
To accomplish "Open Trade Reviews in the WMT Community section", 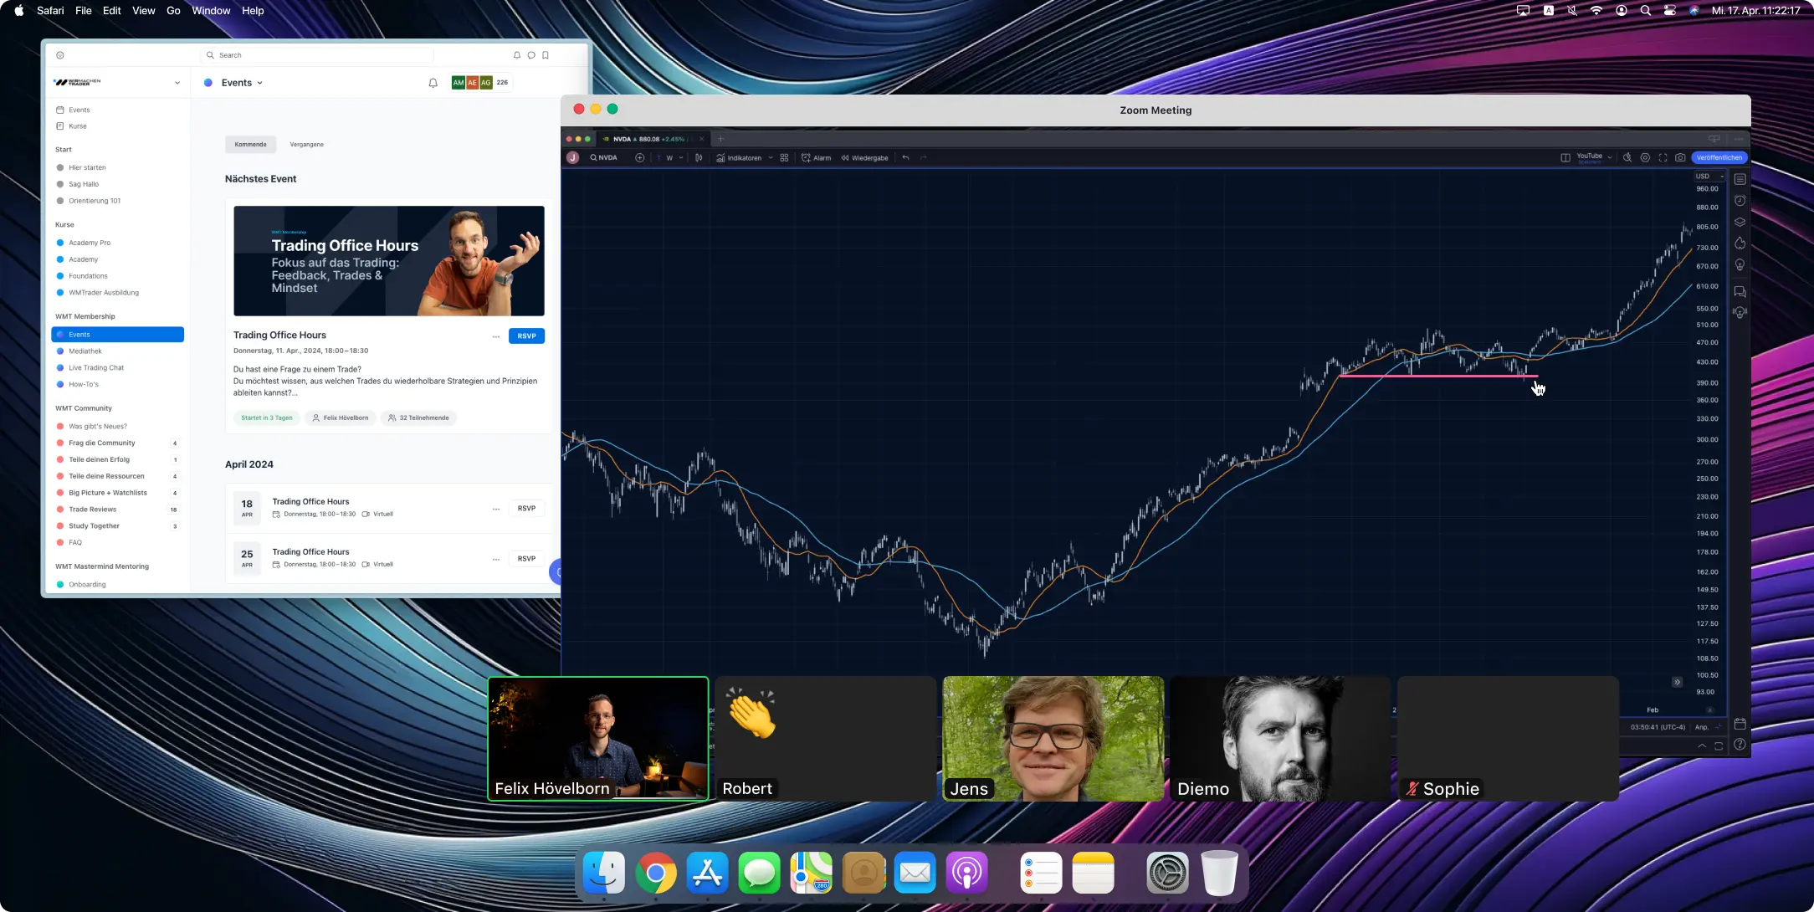I will (x=117, y=510).
